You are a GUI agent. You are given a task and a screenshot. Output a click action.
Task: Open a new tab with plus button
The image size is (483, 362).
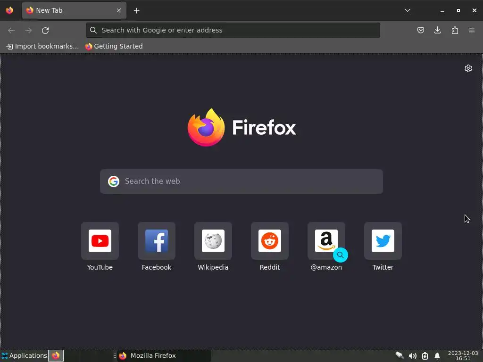coord(136,11)
